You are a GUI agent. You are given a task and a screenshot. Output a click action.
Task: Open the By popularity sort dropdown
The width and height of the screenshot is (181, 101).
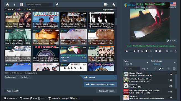coord(109,10)
